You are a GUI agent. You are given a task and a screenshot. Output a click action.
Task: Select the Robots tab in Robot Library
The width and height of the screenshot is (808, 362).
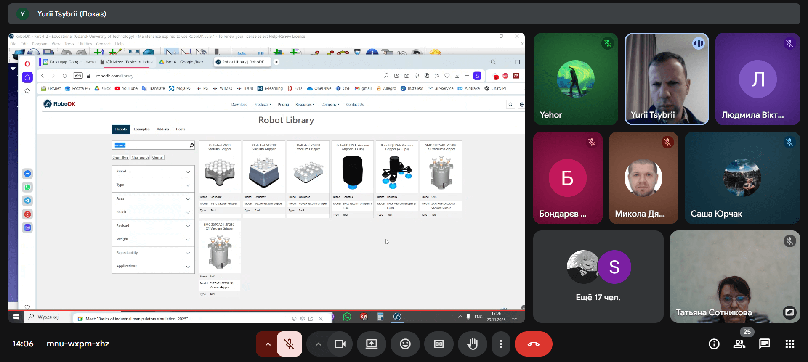point(121,129)
